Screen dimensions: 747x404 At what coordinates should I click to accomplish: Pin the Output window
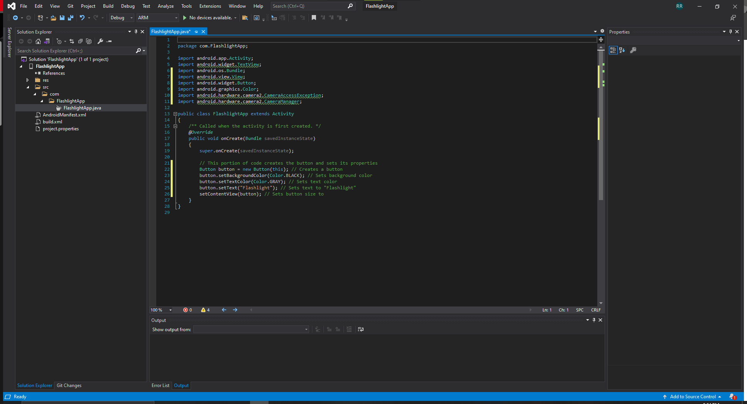coord(594,320)
